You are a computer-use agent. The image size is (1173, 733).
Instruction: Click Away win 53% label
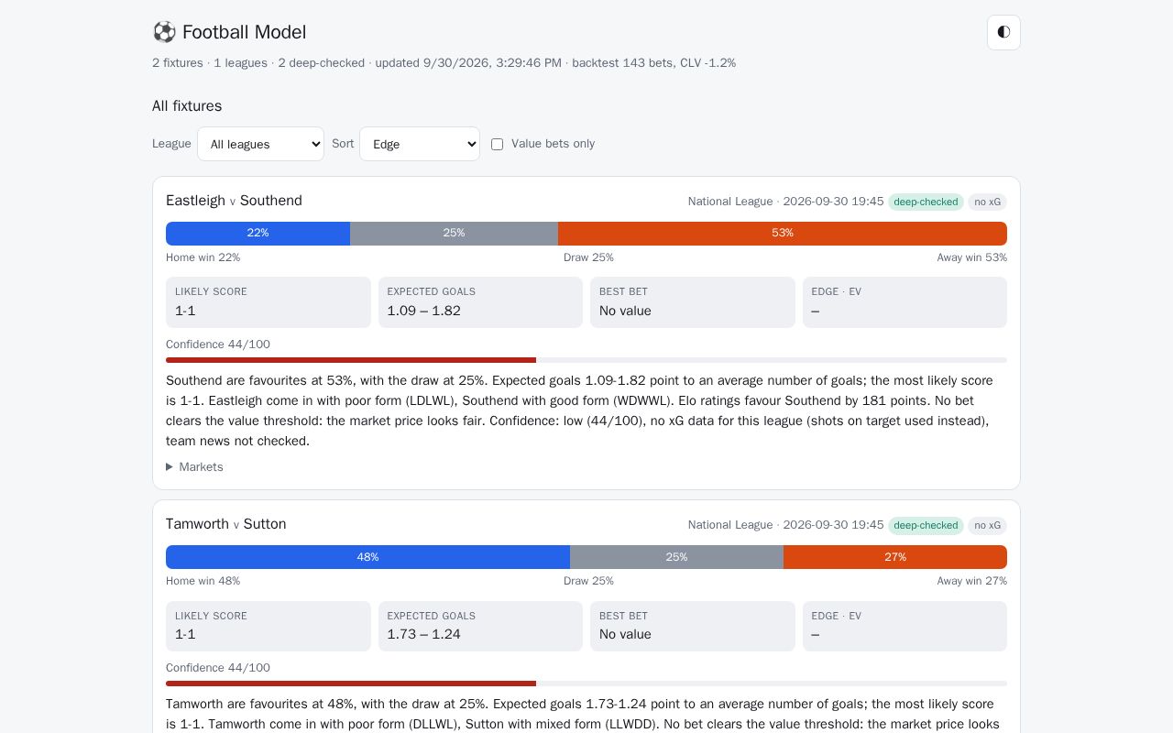[x=971, y=257]
